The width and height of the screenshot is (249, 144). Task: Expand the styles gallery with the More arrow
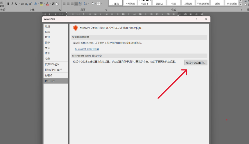click(x=241, y=5)
